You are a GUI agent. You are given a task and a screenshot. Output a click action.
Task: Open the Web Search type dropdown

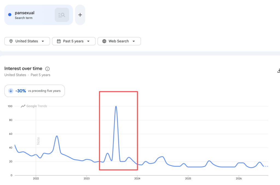[119, 41]
